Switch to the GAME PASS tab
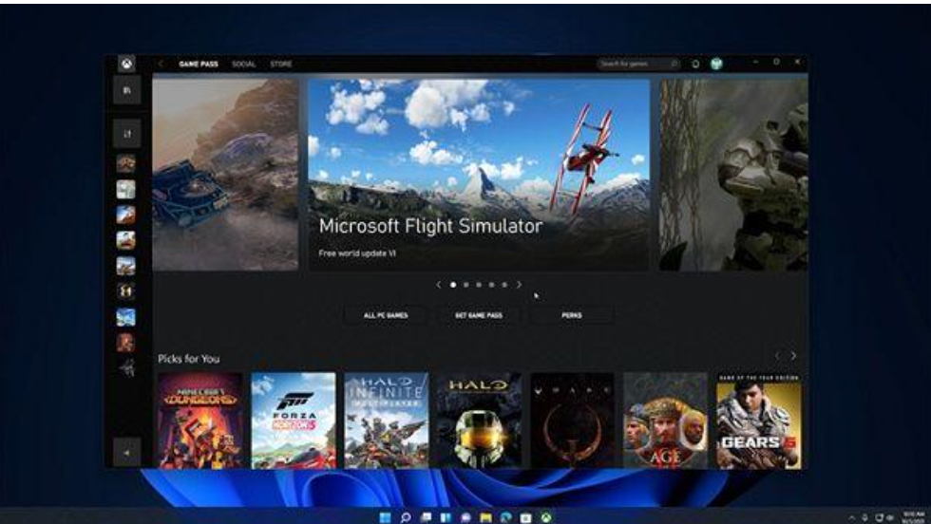This screenshot has width=931, height=524. point(199,65)
